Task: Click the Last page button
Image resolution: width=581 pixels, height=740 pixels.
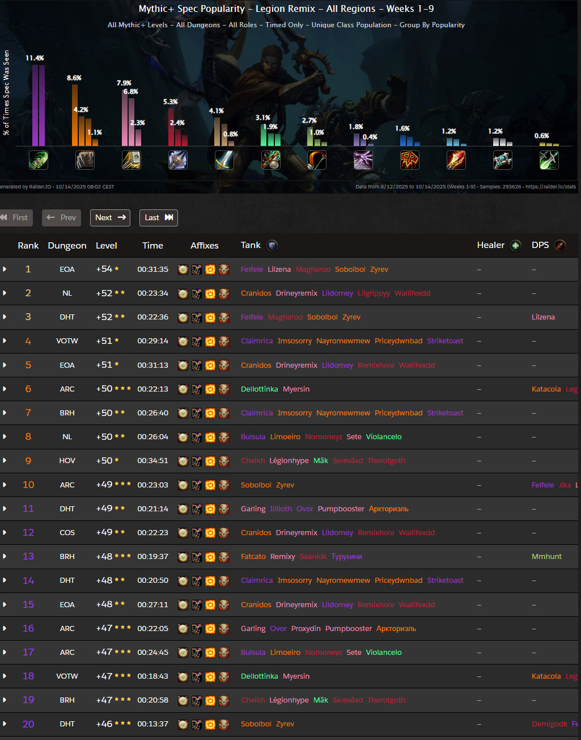Action: pos(158,217)
